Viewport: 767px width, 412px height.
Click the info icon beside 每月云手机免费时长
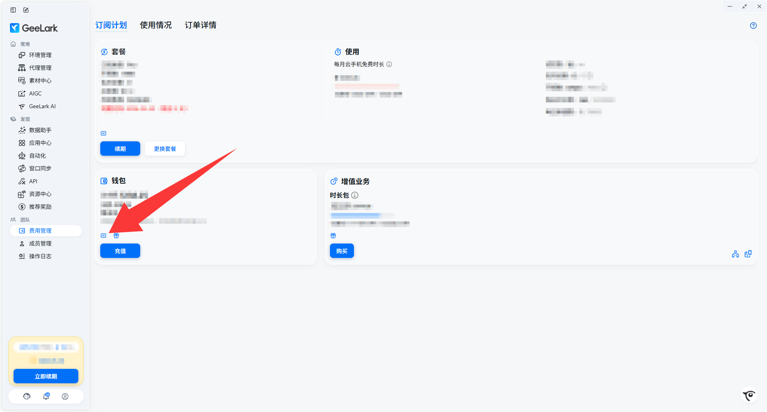[x=389, y=64]
